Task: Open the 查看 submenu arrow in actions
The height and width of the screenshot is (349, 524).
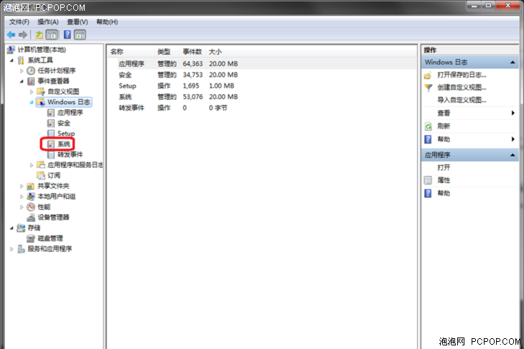Action: pos(513,113)
